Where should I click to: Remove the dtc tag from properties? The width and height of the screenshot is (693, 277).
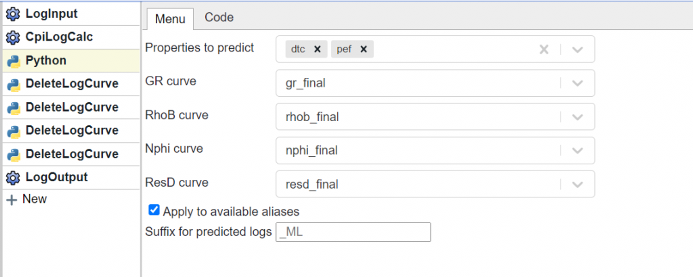pos(317,49)
